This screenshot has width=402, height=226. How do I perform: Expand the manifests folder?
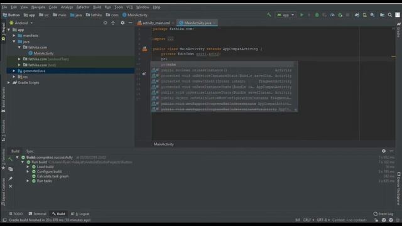14,36
